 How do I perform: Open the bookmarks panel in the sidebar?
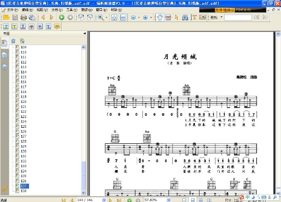point(4,43)
